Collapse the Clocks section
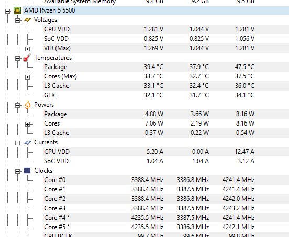The image size is (289, 237). [x=17, y=172]
